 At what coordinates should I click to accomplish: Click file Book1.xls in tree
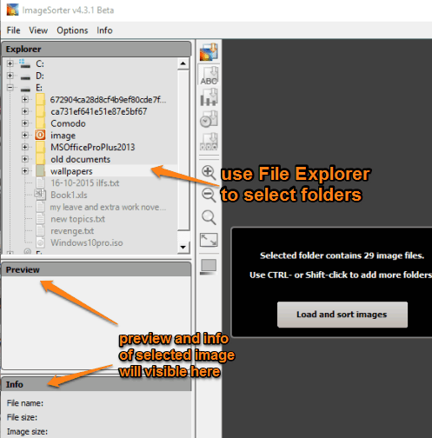click(x=69, y=195)
